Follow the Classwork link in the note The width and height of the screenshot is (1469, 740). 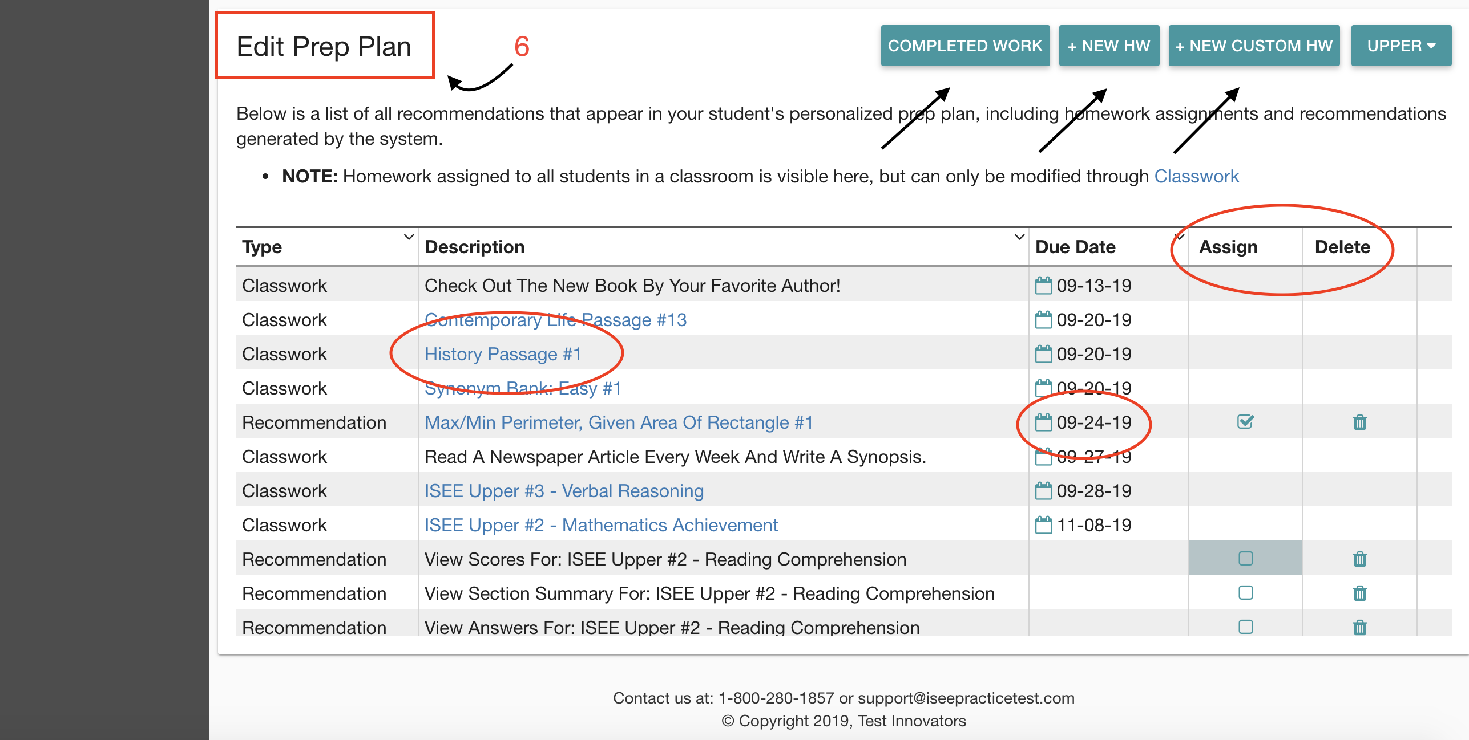pyautogui.click(x=1196, y=176)
